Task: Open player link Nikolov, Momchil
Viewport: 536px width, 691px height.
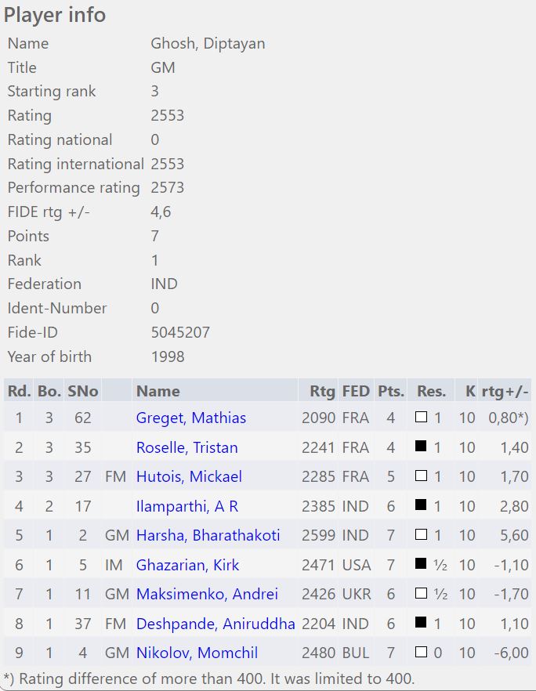Action: (197, 653)
